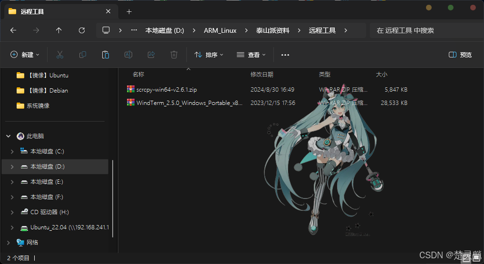The width and height of the screenshot is (484, 264).
Task: Click the Ubuntu_22.04 network drive icon
Action: pyautogui.click(x=24, y=227)
